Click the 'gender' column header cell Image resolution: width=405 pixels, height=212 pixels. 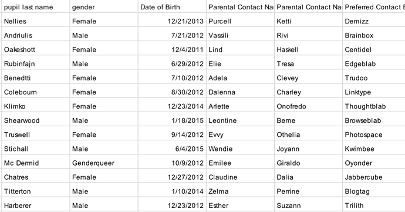[x=104, y=7]
